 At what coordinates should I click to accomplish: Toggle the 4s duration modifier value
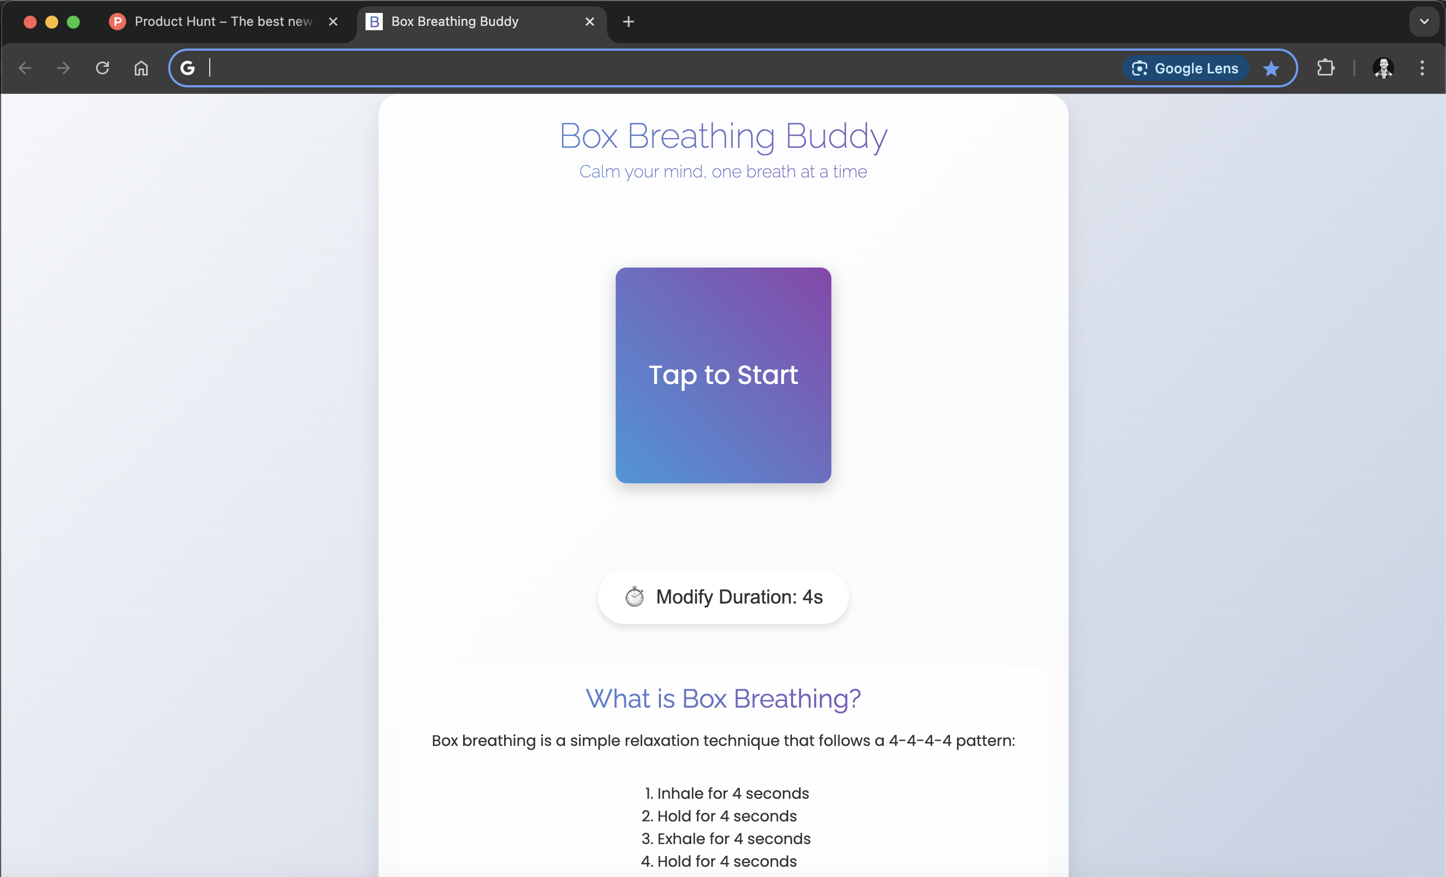tap(723, 596)
